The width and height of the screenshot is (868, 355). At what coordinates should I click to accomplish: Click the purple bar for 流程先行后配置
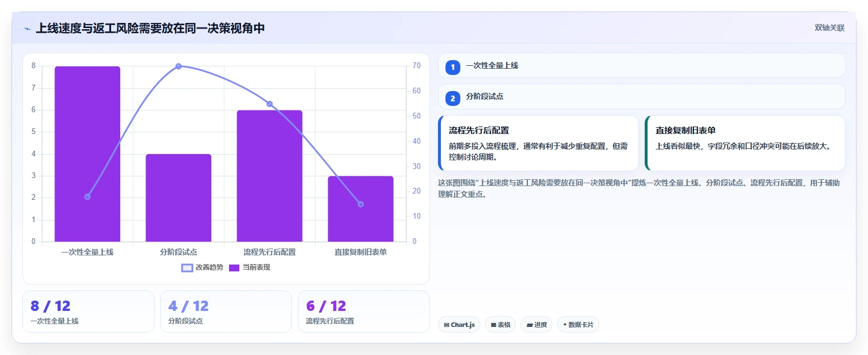click(x=270, y=176)
